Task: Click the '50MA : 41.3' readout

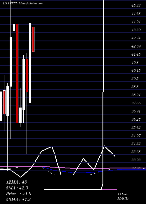Action: (18, 200)
